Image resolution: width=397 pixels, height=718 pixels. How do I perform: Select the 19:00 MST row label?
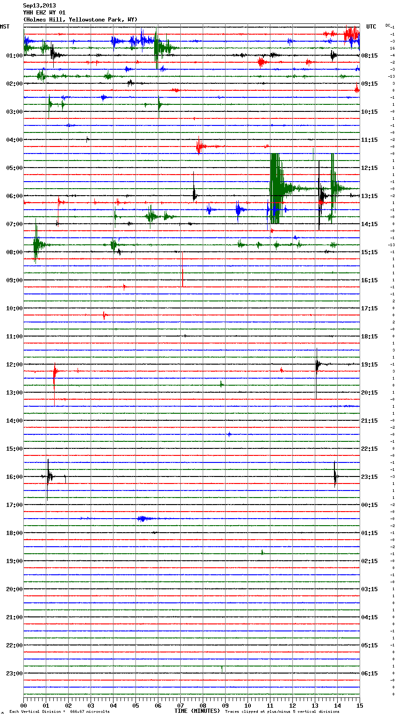[14, 561]
